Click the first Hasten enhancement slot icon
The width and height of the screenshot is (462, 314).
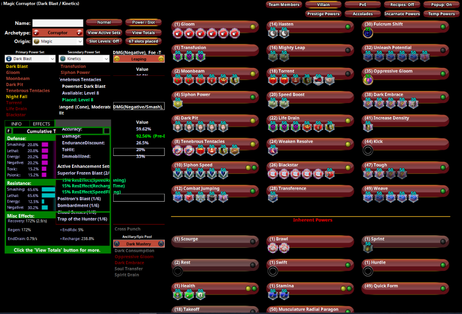pos(273,33)
